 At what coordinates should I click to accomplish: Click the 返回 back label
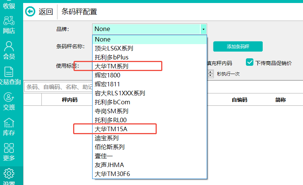coord(46,12)
